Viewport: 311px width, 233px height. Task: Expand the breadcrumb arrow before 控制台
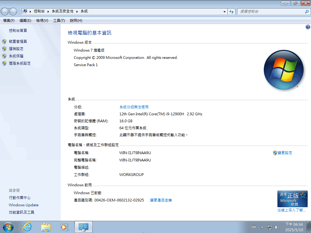click(x=30, y=12)
